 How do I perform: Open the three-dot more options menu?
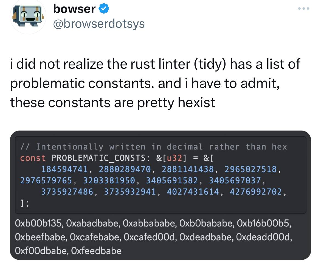pos(304,9)
